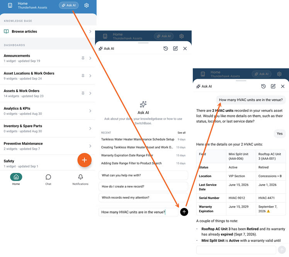Open Asset Locations & Work Orders dashboard
This screenshot has width=289, height=257.
tap(48, 76)
